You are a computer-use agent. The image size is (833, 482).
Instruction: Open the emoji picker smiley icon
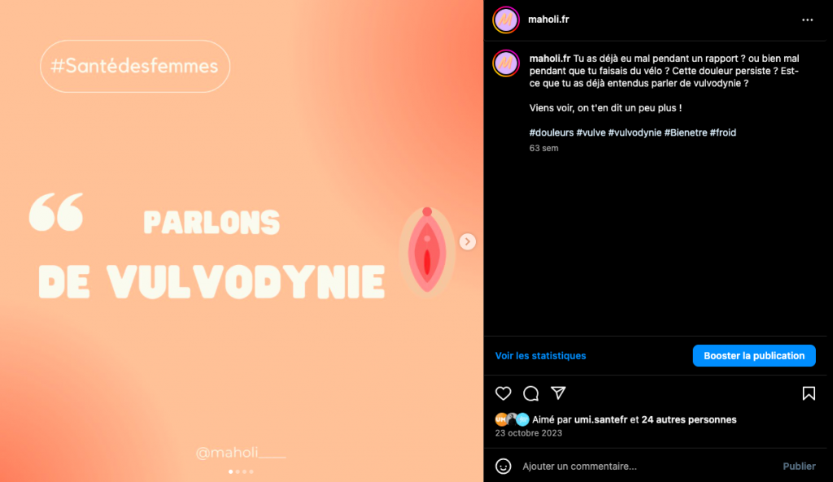tap(503, 466)
